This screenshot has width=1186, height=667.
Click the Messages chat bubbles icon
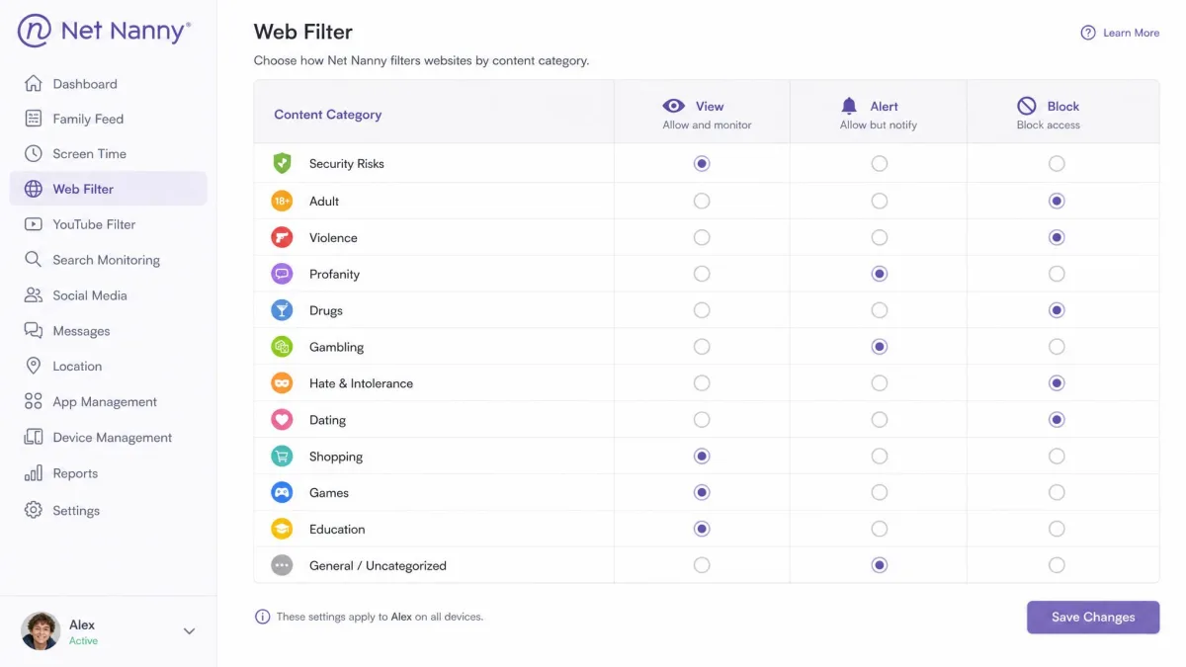tap(34, 331)
